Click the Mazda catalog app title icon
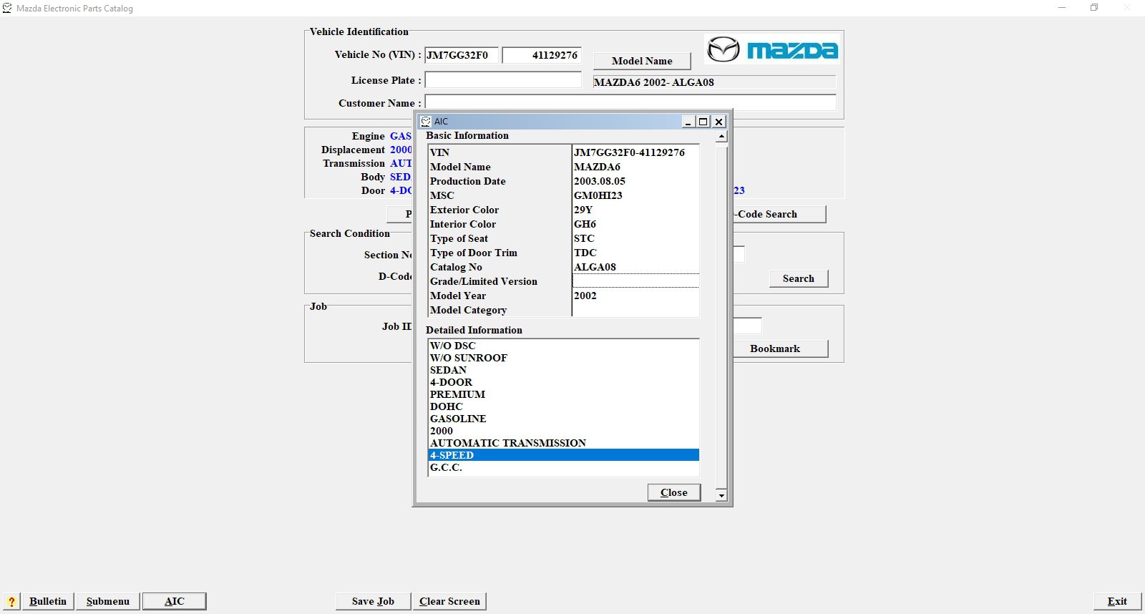The height and width of the screenshot is (614, 1145). click(x=7, y=8)
